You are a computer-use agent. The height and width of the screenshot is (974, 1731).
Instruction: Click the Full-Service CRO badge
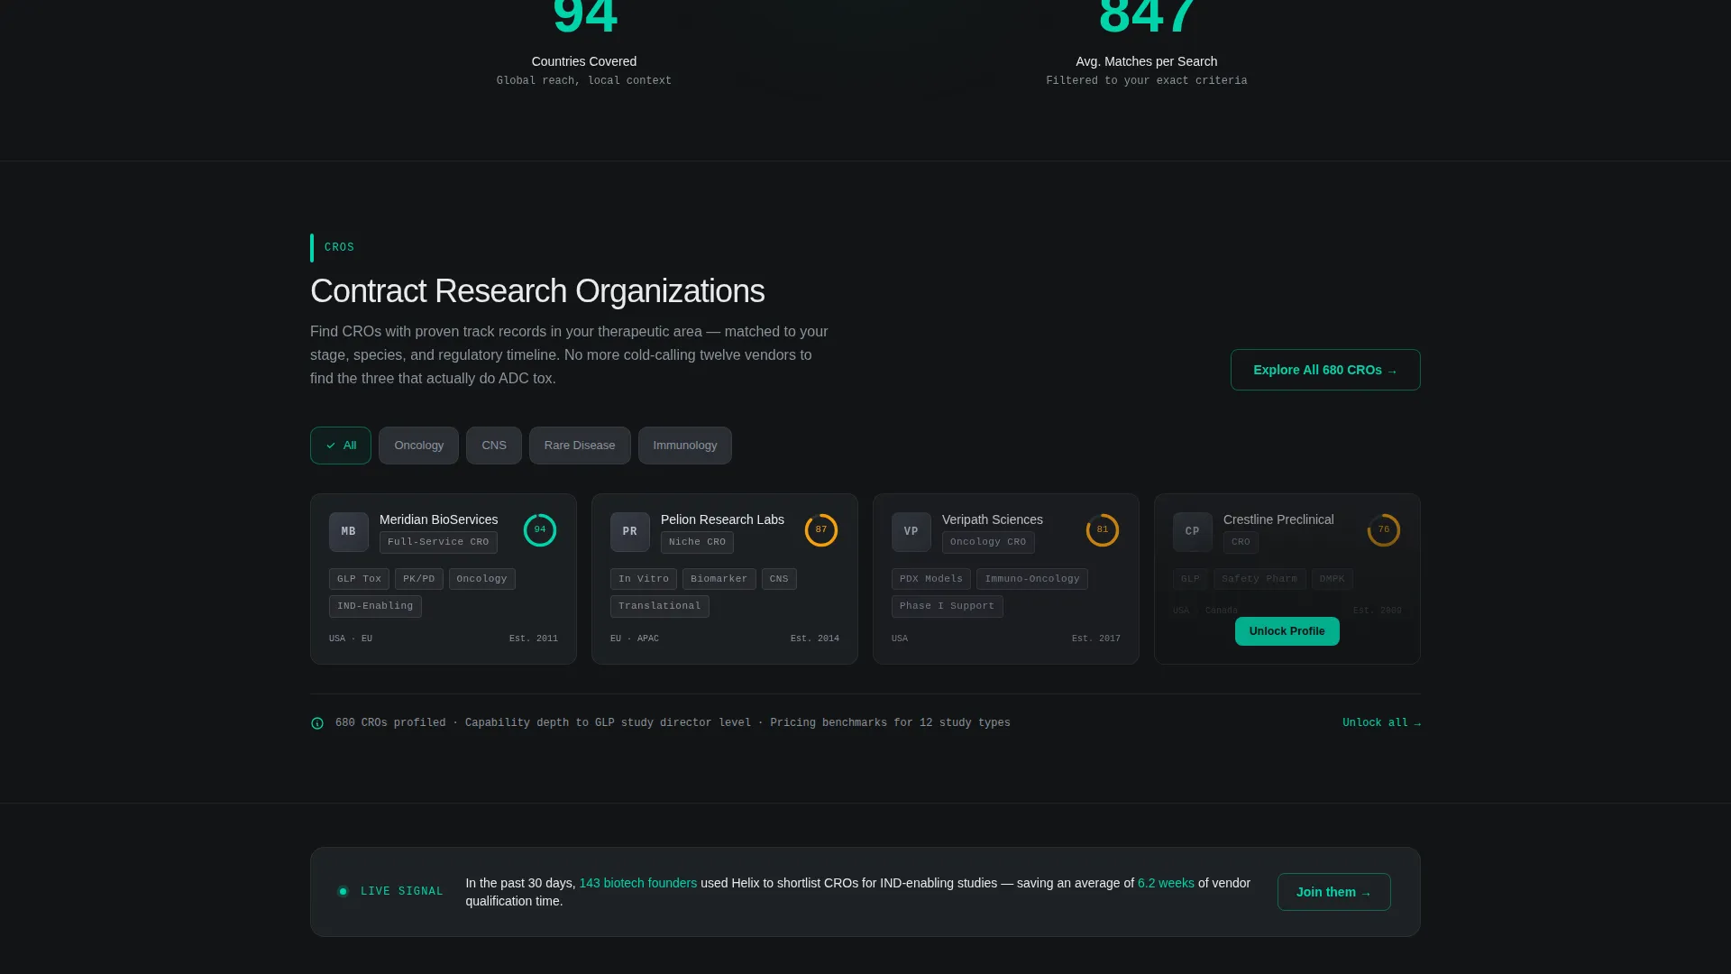438,542
